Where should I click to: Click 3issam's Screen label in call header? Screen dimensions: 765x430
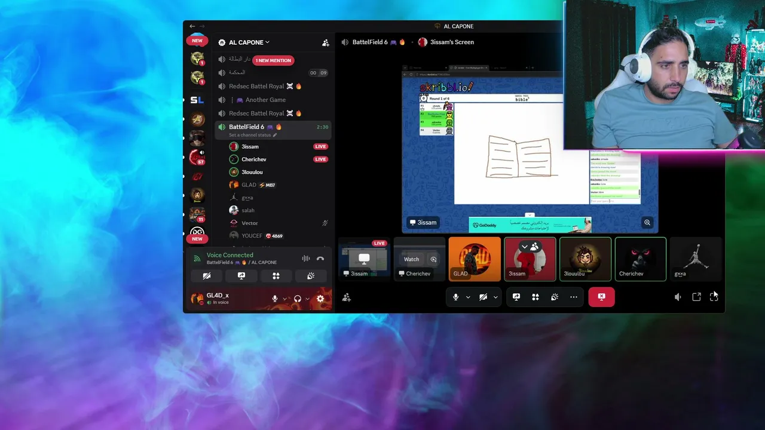(x=452, y=42)
